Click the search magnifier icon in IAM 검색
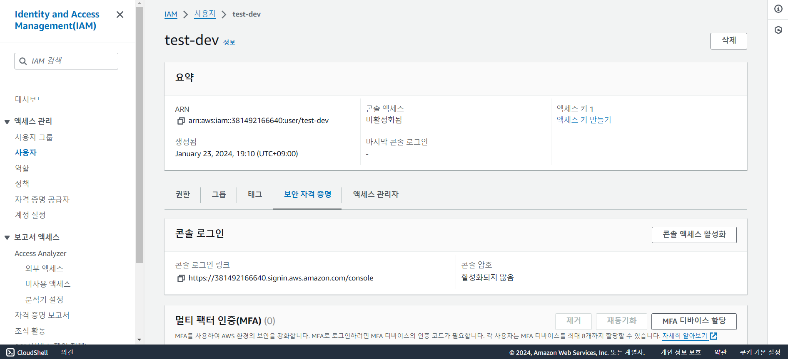Image resolution: width=788 pixels, height=359 pixels. (23, 61)
